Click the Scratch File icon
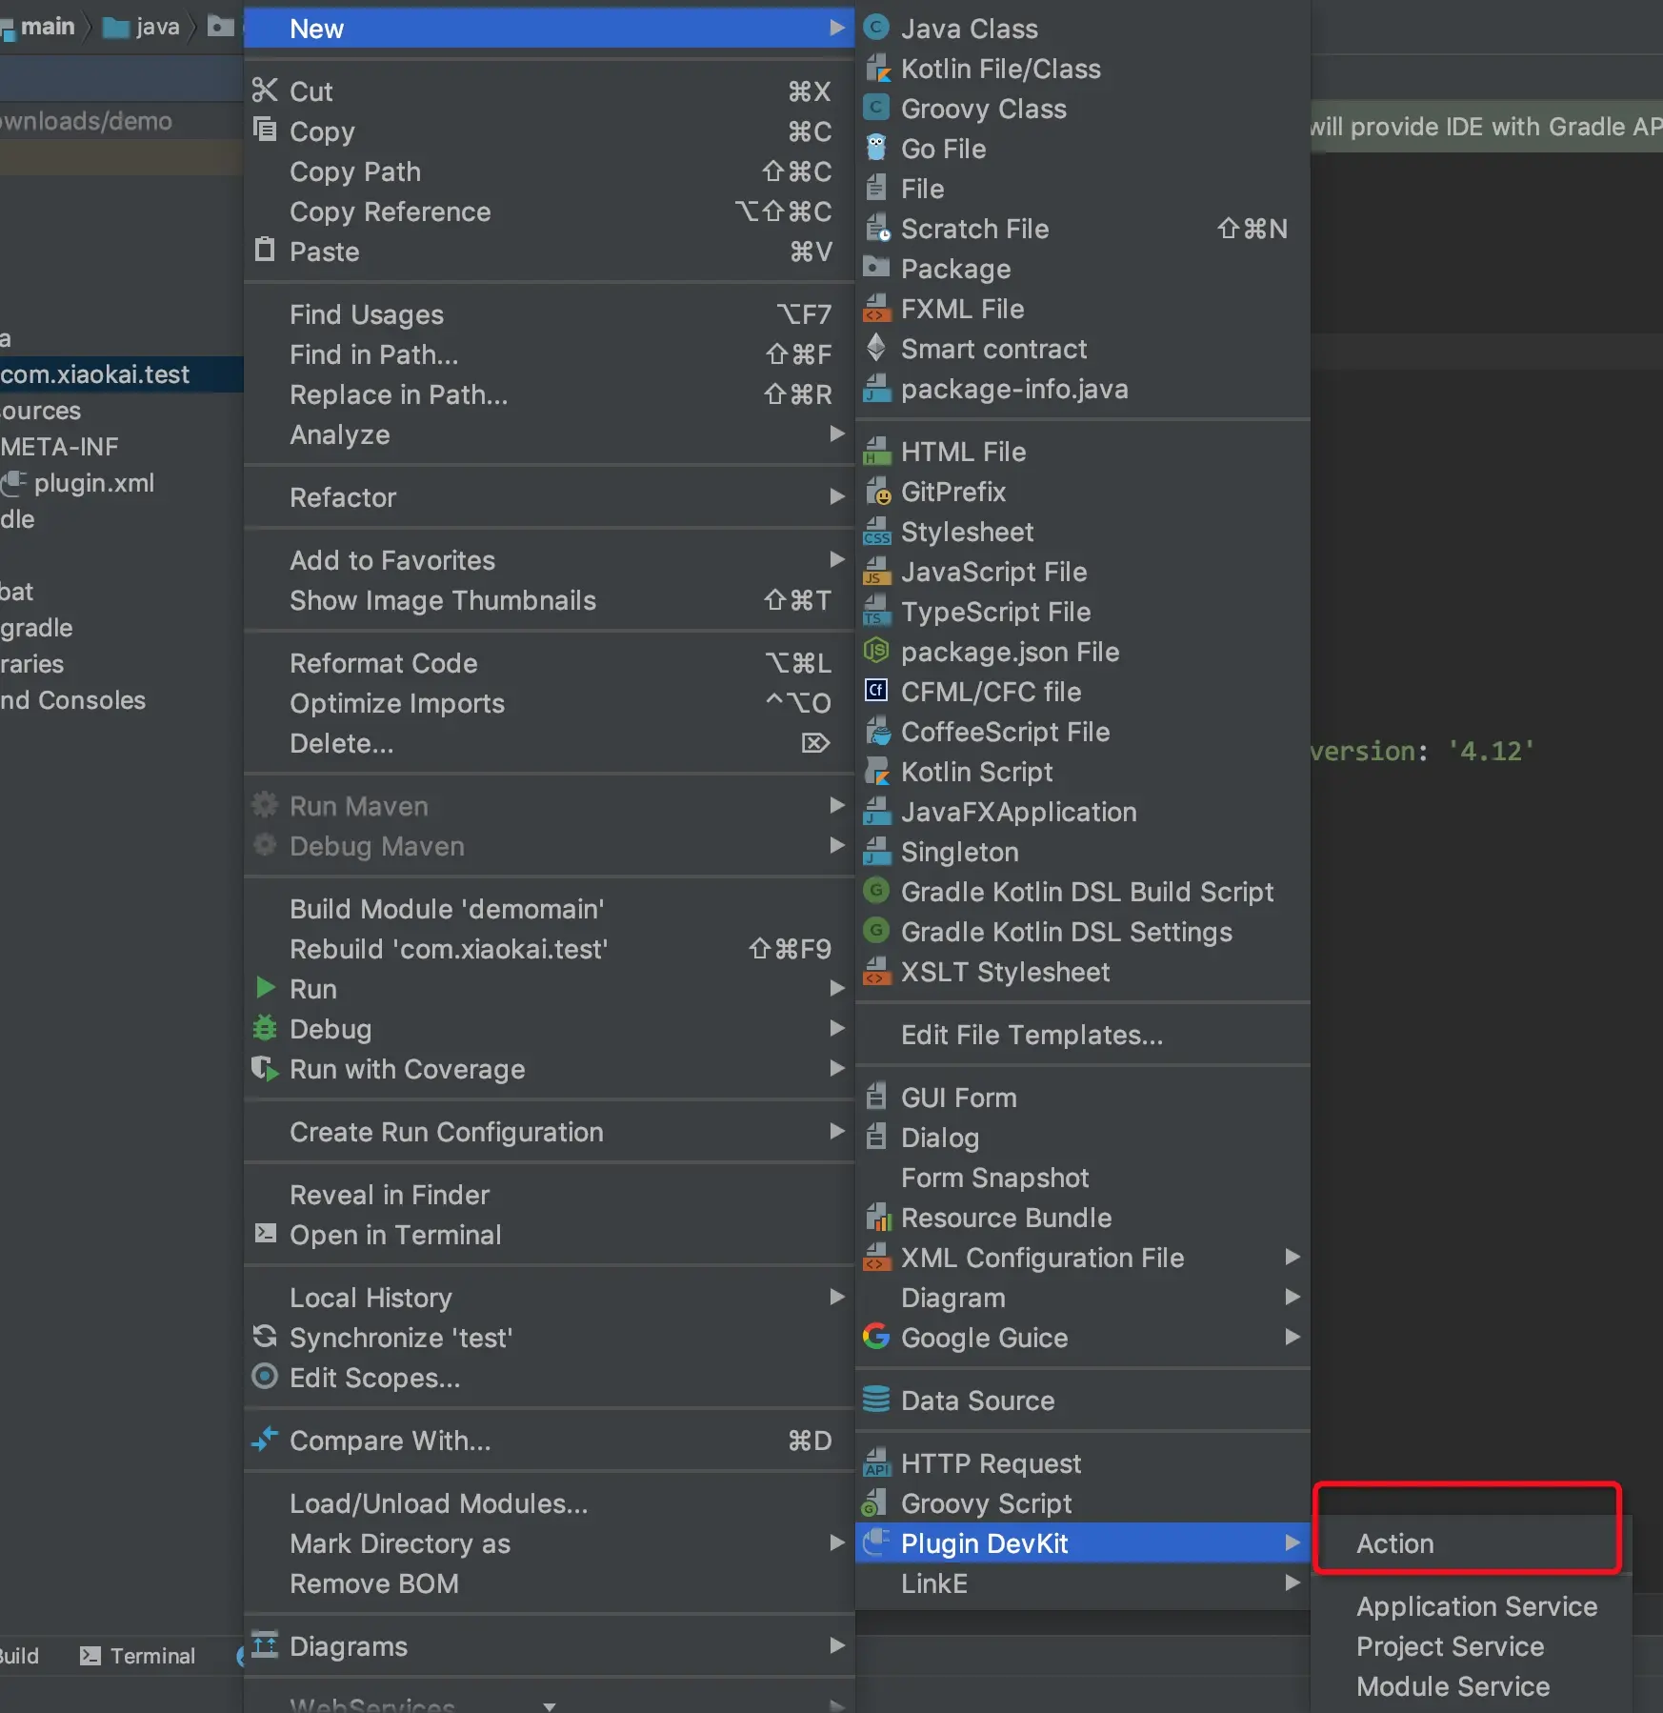The height and width of the screenshot is (1713, 1663). (x=876, y=229)
